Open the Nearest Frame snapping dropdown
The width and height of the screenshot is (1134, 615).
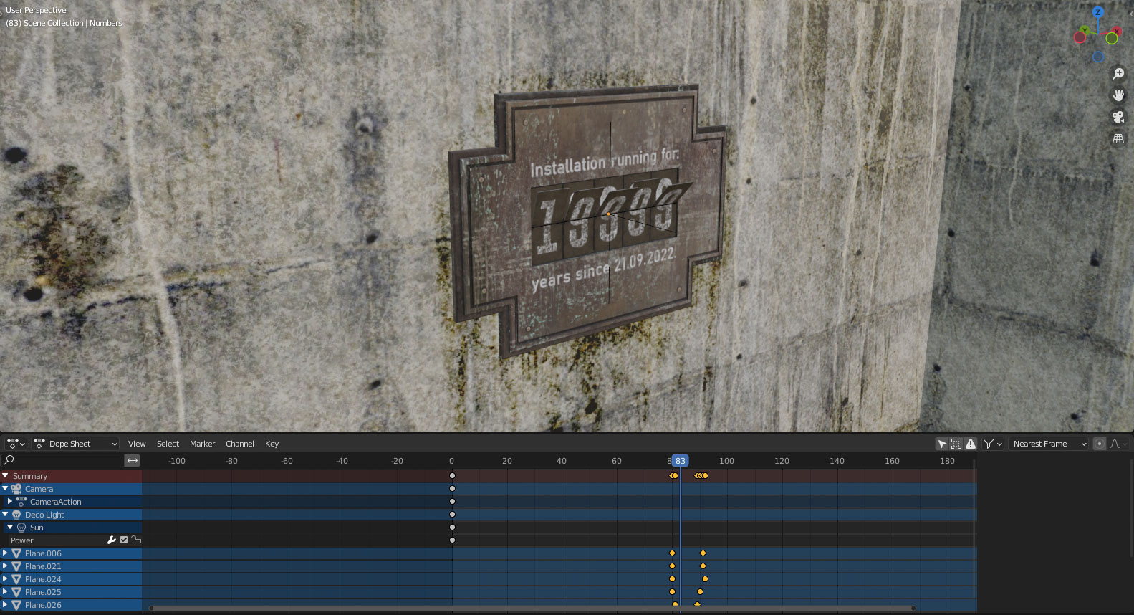pos(1049,444)
